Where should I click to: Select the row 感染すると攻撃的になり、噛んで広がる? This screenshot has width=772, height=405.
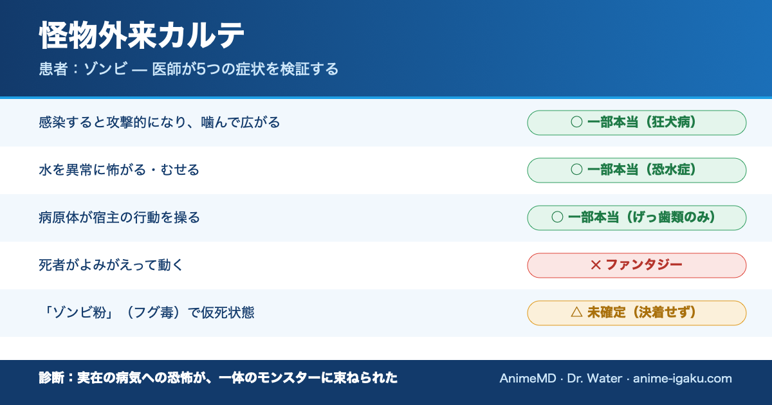386,123
